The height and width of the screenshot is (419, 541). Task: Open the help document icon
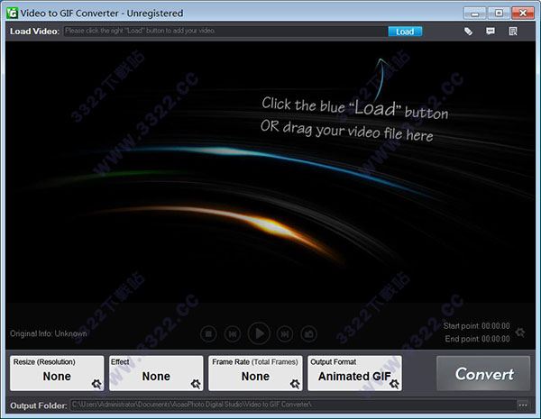(x=513, y=32)
